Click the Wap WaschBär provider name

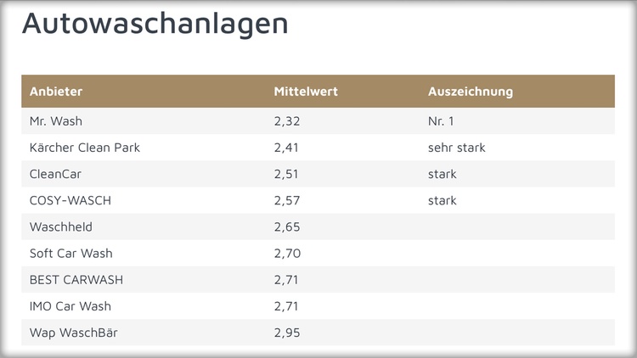click(x=74, y=333)
